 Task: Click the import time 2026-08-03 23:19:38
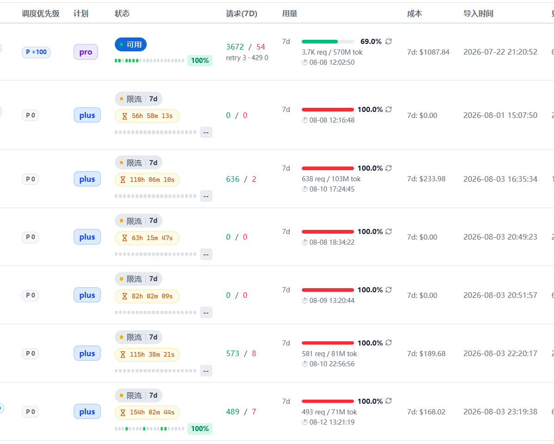[x=500, y=412]
